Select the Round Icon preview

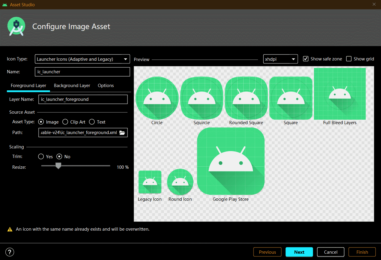coord(180,182)
